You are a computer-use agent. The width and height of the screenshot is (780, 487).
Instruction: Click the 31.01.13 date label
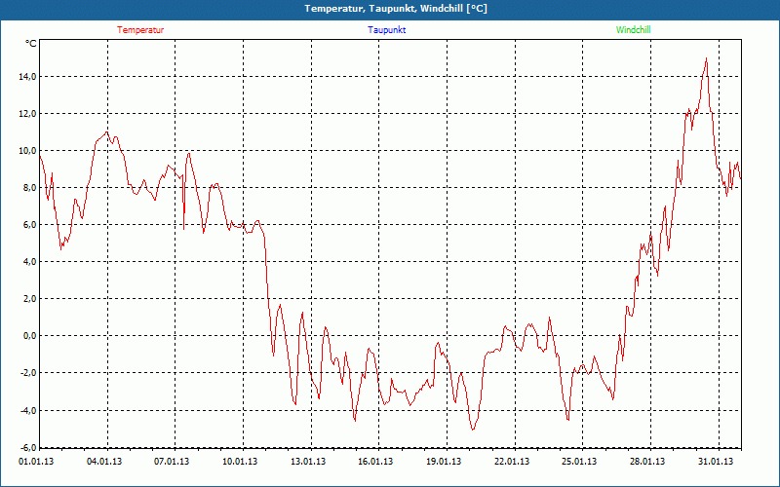(x=716, y=462)
